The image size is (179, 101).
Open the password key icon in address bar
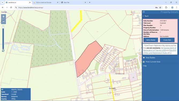tap(156, 8)
